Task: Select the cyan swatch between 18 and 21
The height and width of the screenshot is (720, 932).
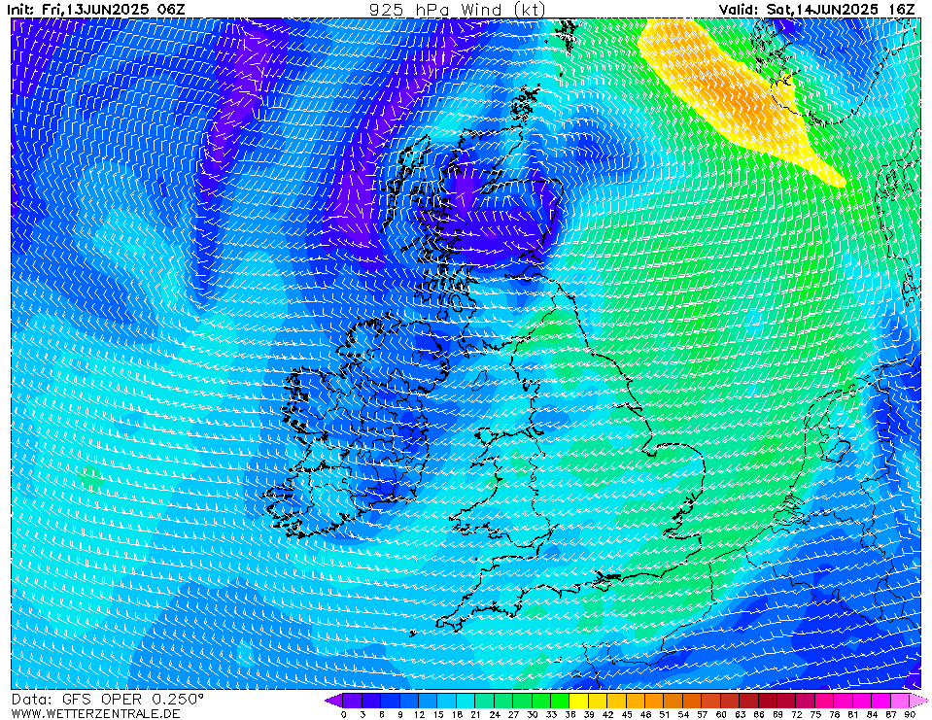Action: (x=466, y=701)
